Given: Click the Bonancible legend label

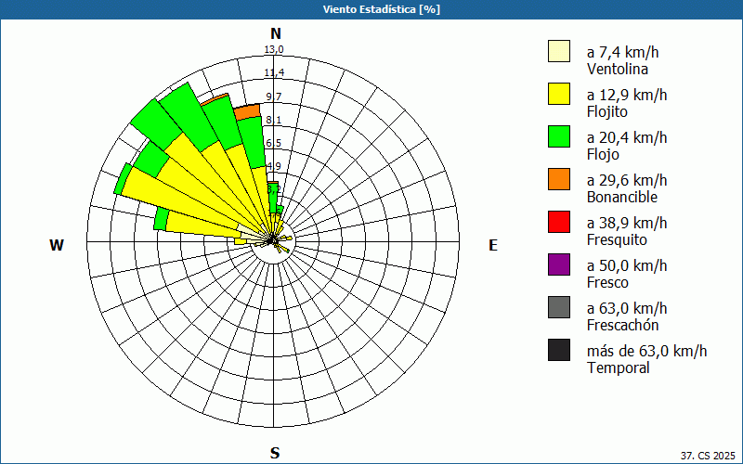Looking at the screenshot, I should coord(622,197).
